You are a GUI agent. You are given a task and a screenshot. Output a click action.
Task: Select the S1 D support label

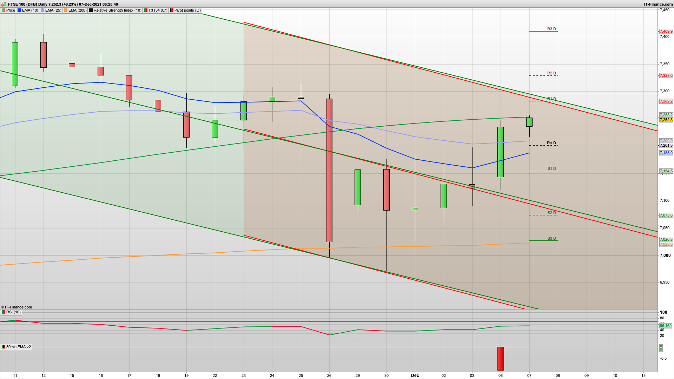(x=551, y=168)
